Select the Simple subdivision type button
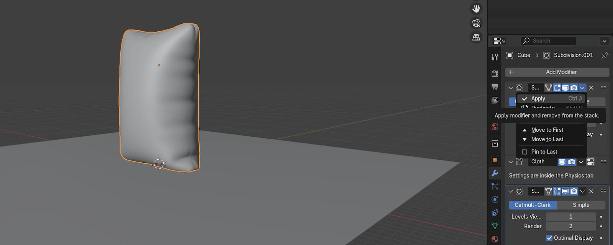Viewport: 613px width, 245px height. point(581,205)
